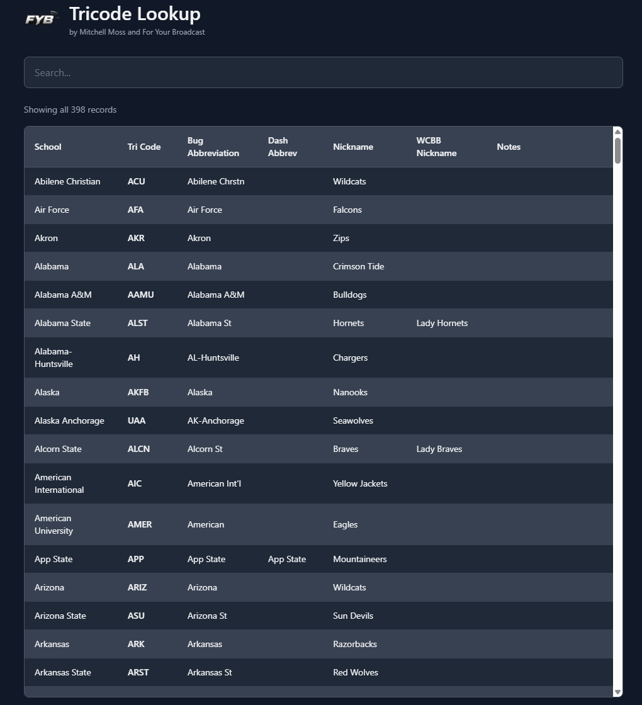The height and width of the screenshot is (705, 642).
Task: Click the Bug Abbreviation column header
Action: coord(213,147)
